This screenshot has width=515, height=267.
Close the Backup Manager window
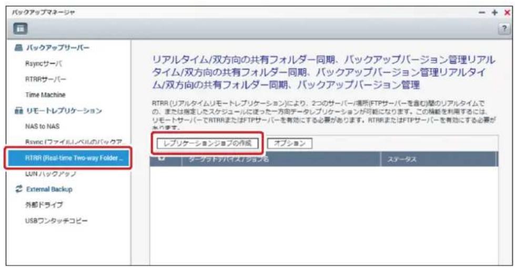click(x=507, y=13)
